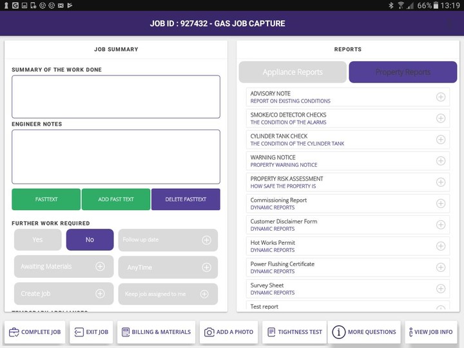
Task: Focus the Engineer Notes text area
Action: click(x=116, y=157)
